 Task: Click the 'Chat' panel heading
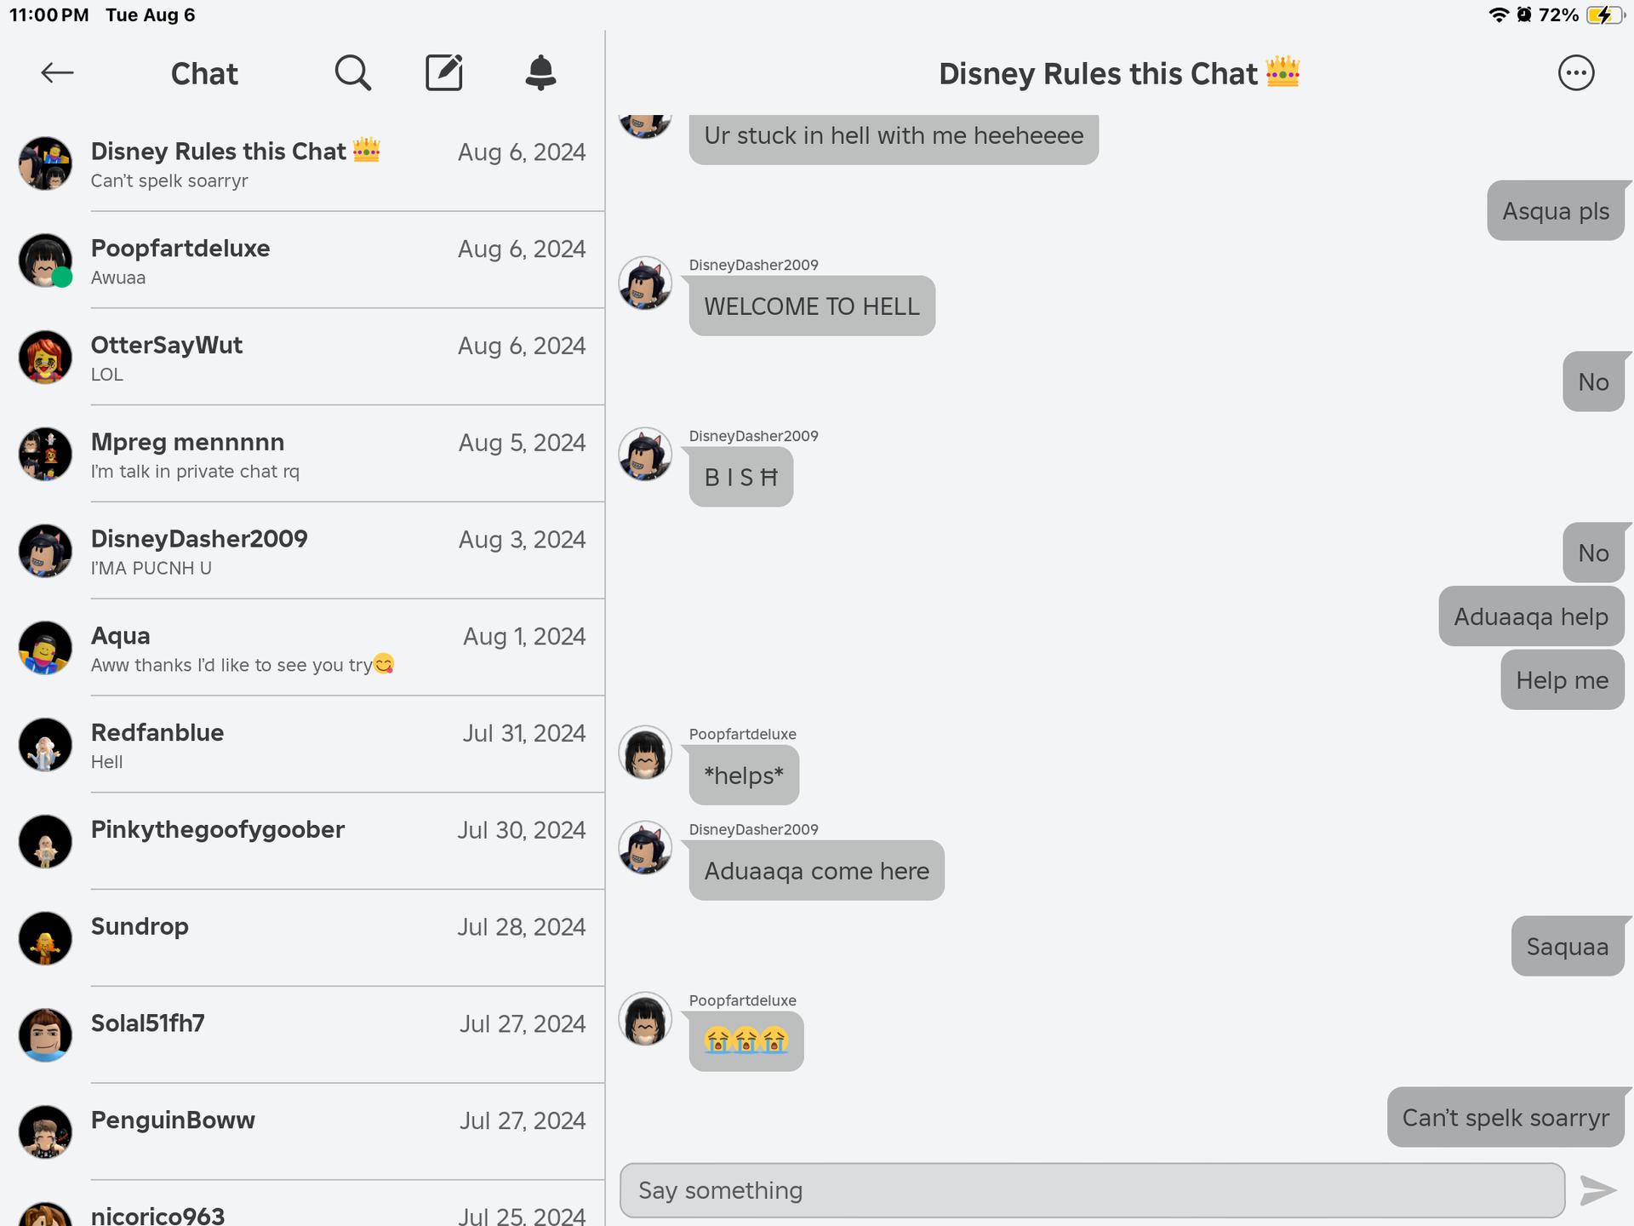point(204,74)
